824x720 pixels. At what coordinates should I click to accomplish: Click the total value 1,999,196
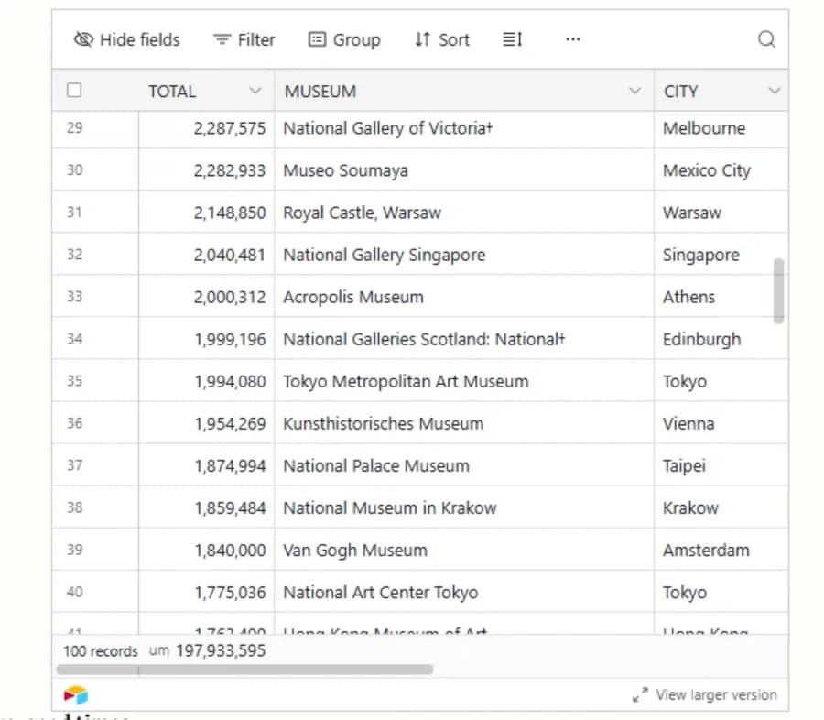tap(230, 339)
